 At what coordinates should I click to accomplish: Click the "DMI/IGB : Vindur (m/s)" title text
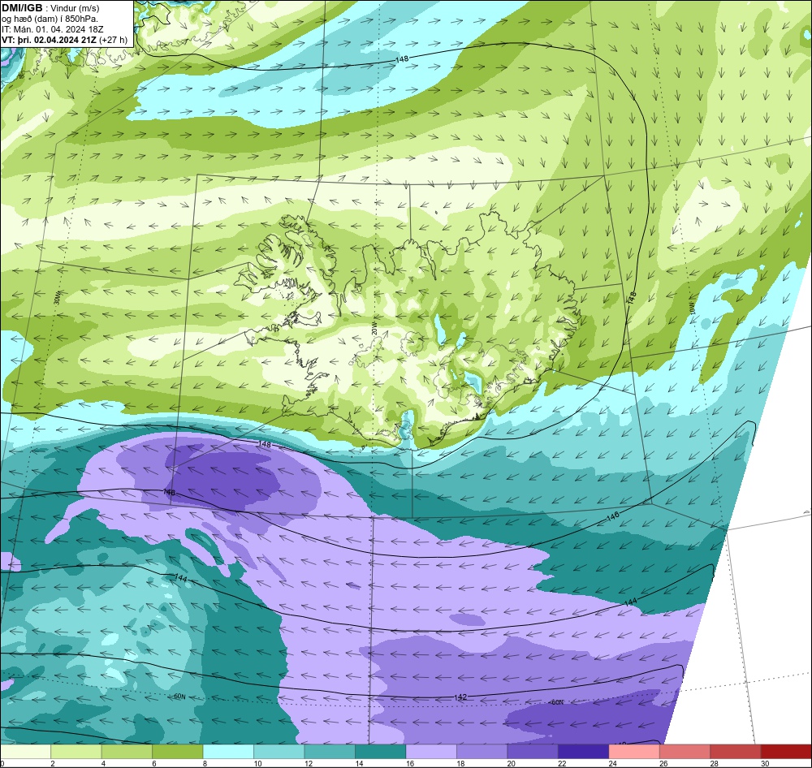coord(50,8)
